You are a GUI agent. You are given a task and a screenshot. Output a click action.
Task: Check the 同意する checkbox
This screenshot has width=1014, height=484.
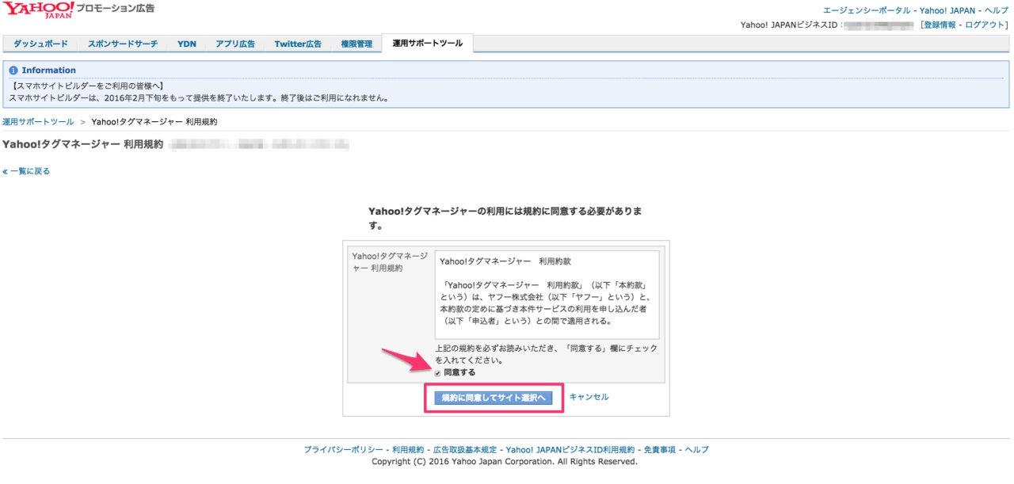(437, 373)
